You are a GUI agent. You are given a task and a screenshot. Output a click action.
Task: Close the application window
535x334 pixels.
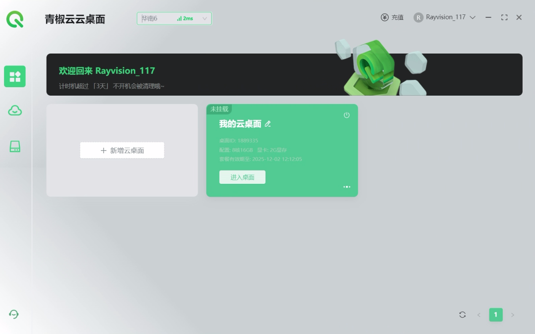(519, 17)
